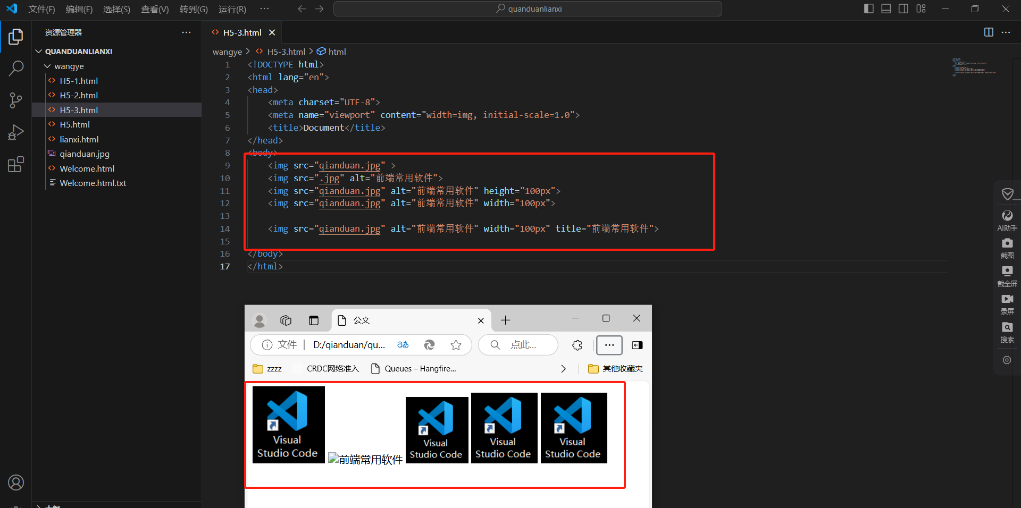This screenshot has height=508, width=1021.
Task: Toggle the secondary side bar
Action: click(x=903, y=9)
